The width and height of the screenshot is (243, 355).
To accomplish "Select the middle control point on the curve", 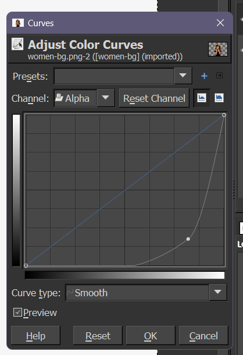I will click(188, 239).
